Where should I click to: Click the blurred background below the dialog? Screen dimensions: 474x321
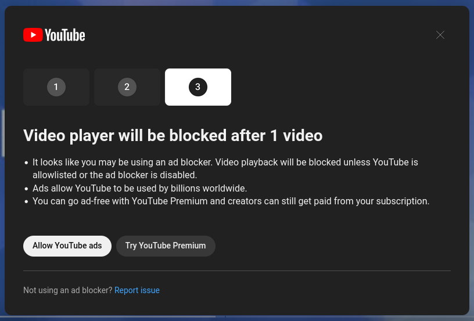click(349, 318)
